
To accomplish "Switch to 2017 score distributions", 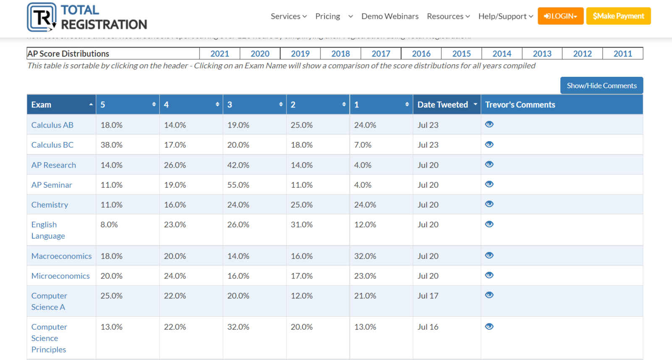I will point(381,54).
